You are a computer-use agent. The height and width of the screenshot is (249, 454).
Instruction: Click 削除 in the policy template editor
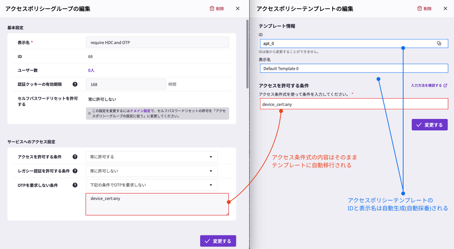424,9
